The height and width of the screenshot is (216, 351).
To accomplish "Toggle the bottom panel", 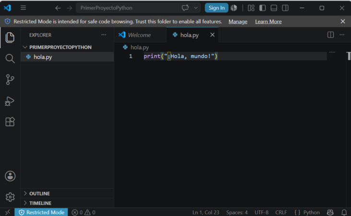I will [x=274, y=8].
